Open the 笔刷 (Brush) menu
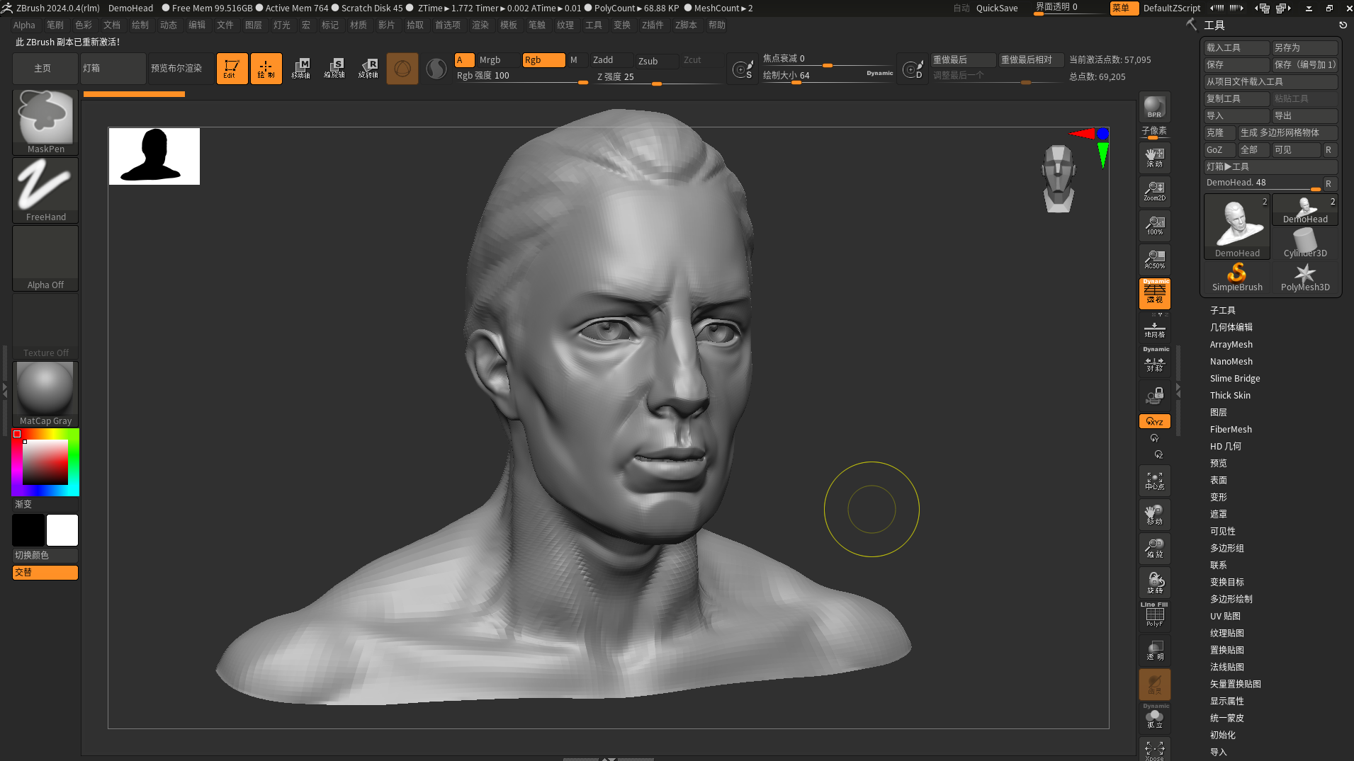Image resolution: width=1354 pixels, height=761 pixels. coord(55,25)
